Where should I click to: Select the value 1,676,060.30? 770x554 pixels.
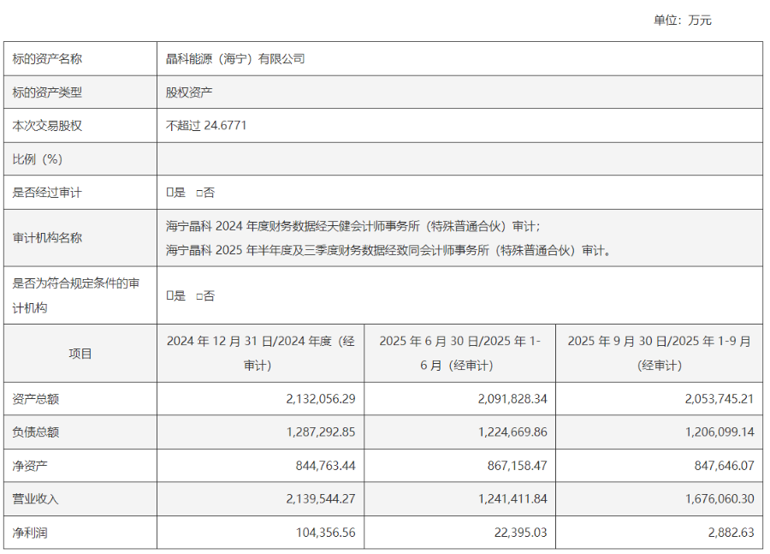coord(720,499)
